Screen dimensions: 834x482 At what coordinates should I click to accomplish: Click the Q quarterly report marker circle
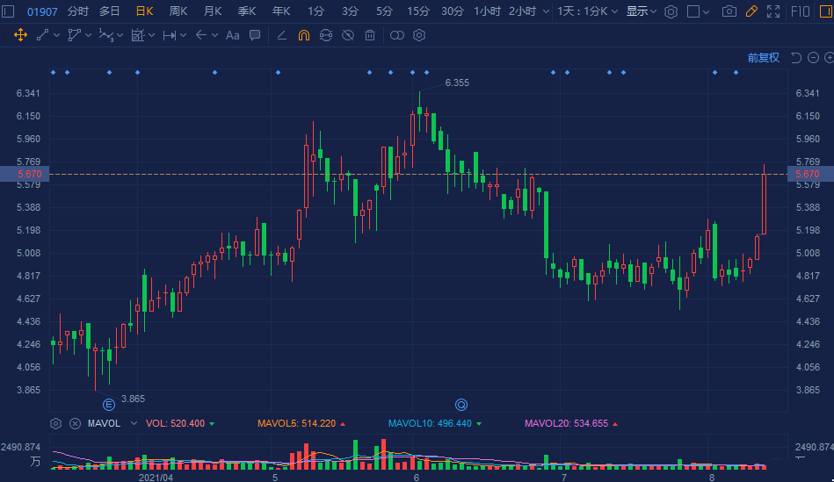(461, 405)
